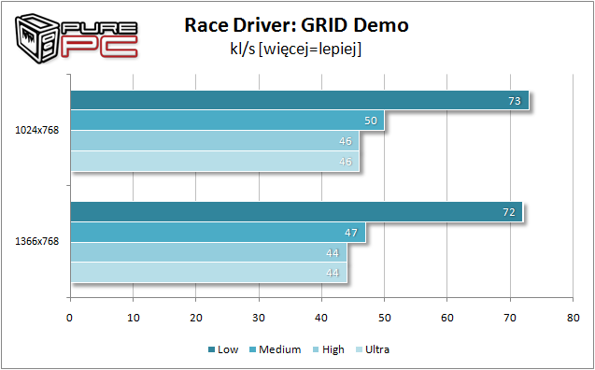The width and height of the screenshot is (595, 370).
Task: Click the 20 value on the x-axis
Action: coord(196,318)
